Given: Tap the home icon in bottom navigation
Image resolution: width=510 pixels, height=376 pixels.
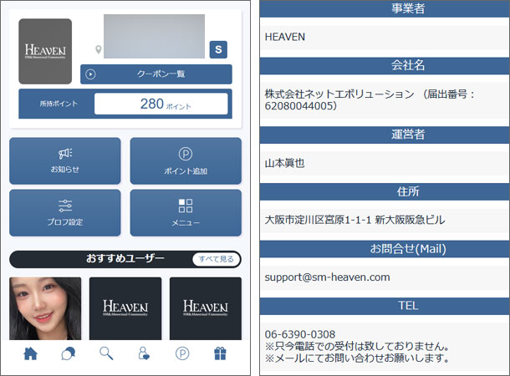Looking at the screenshot, I should point(31,353).
